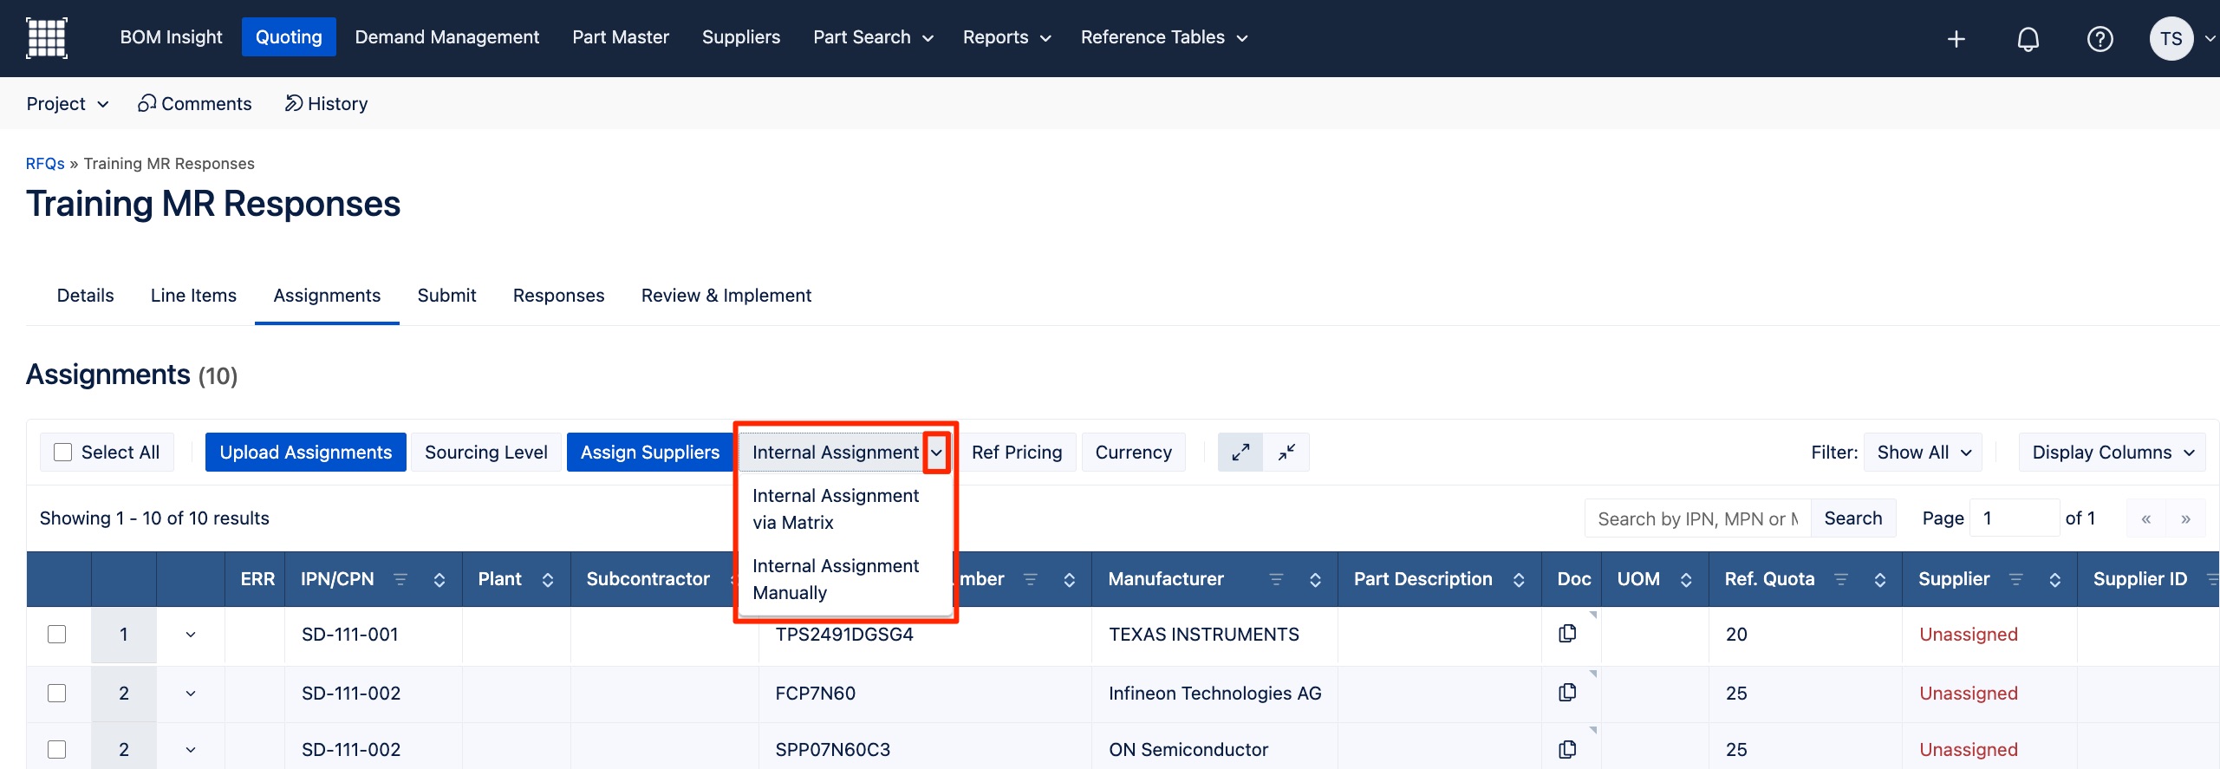Go to previous page double-arrow

[2146, 518]
